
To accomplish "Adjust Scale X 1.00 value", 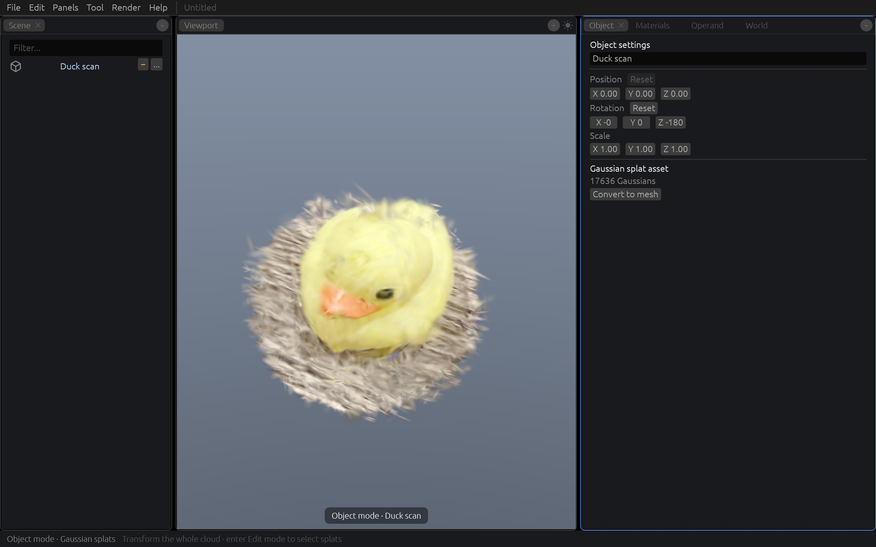I will [x=605, y=149].
